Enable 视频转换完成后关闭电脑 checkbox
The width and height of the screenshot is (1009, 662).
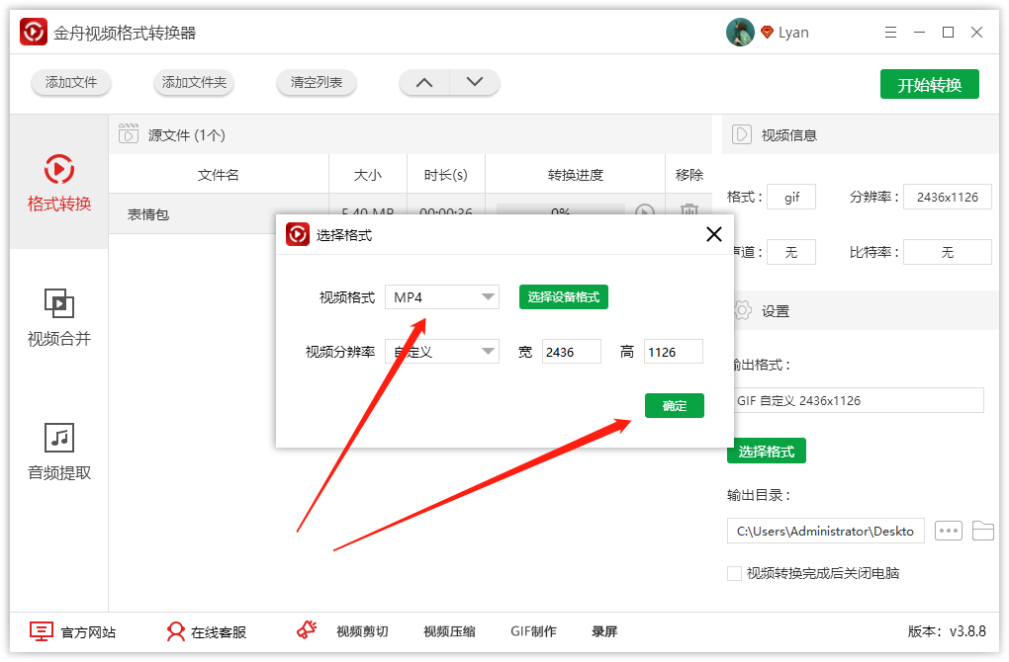point(734,573)
